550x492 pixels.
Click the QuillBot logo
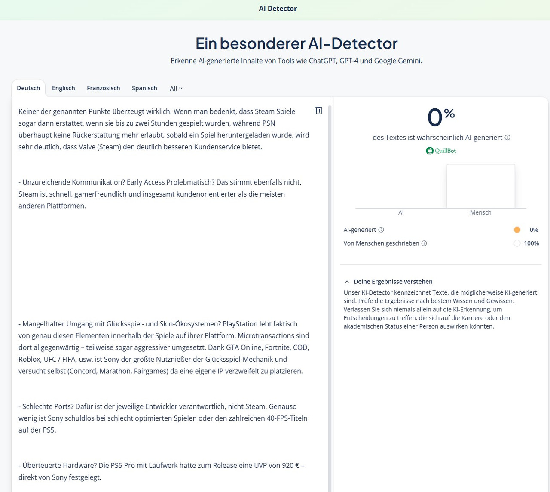pos(441,151)
